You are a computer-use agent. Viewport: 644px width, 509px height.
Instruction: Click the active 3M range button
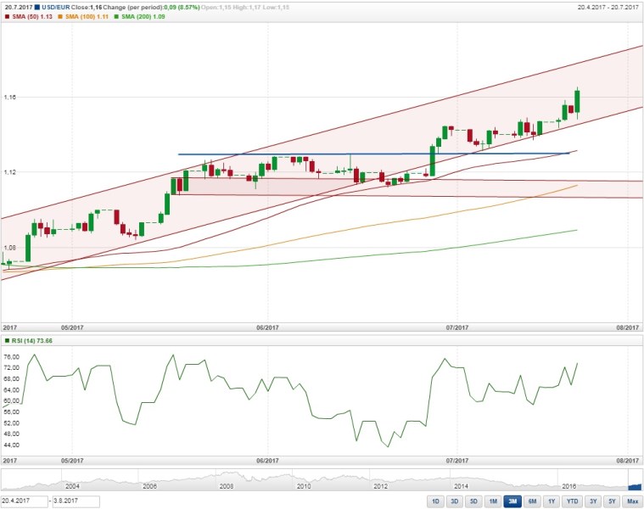[512, 501]
